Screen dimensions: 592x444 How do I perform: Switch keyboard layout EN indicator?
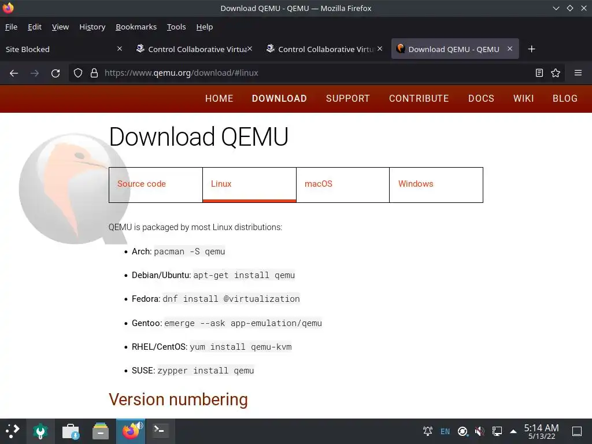coord(445,431)
